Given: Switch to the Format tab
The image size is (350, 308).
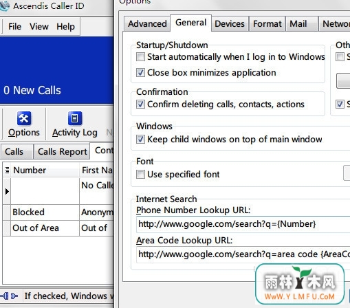Looking at the screenshot, I should 267,23.
